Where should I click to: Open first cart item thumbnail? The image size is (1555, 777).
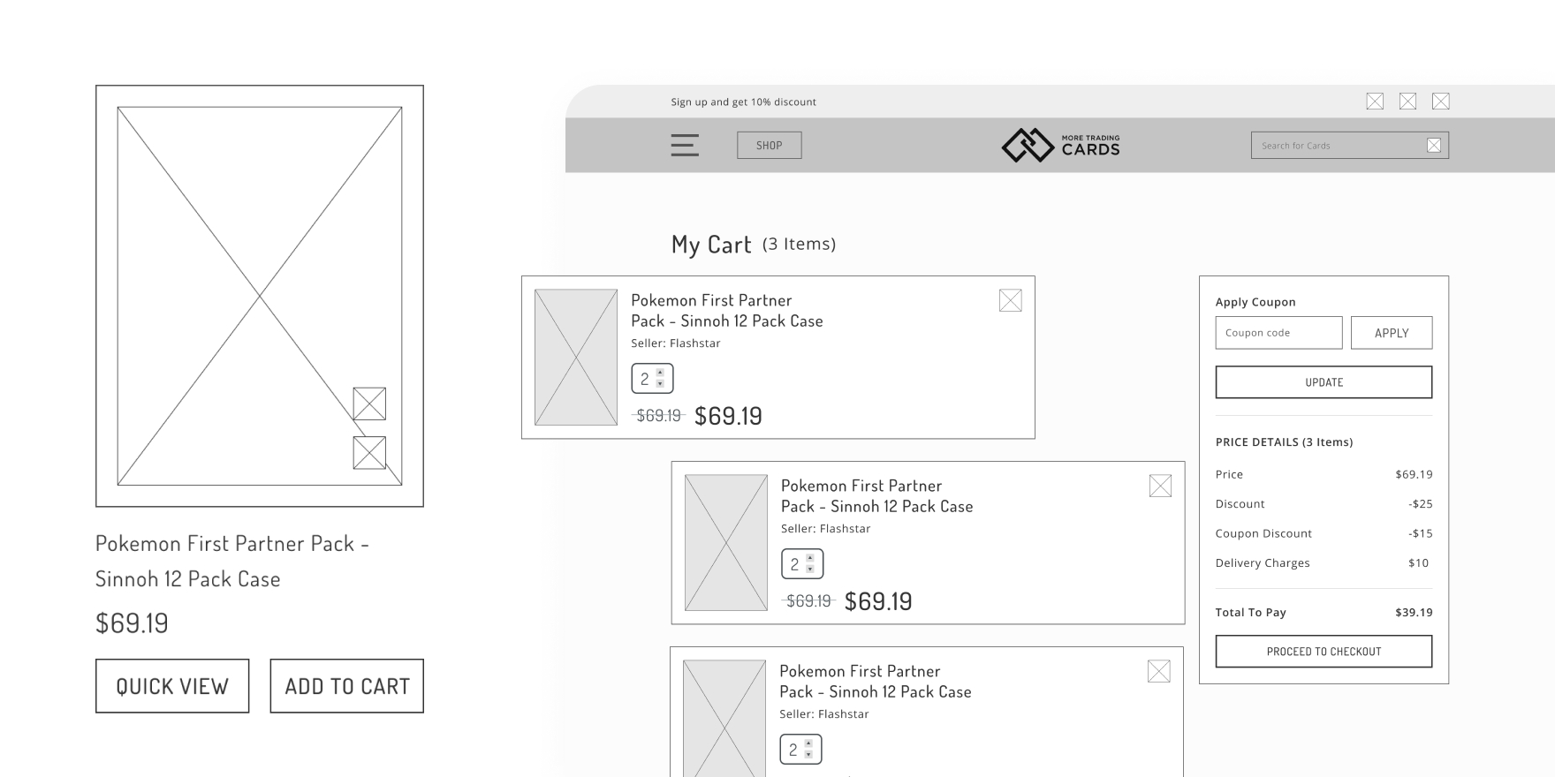point(576,358)
